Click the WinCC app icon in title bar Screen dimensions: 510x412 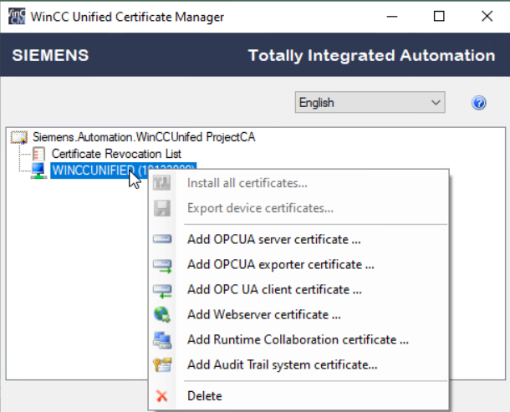pos(15,15)
